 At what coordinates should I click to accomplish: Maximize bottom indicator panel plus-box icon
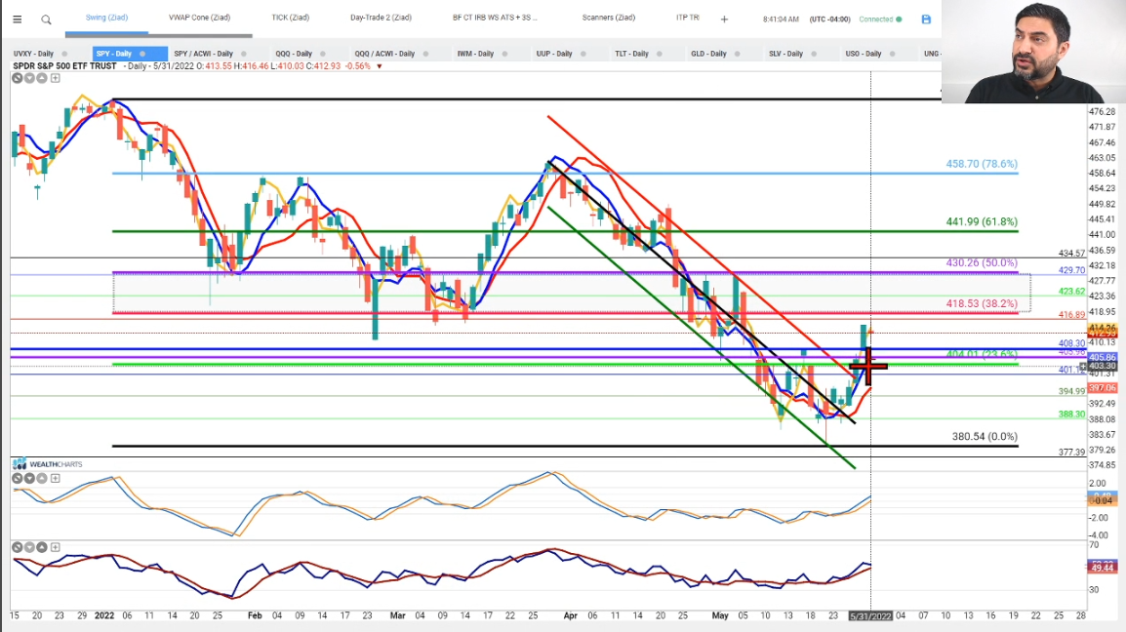55,547
